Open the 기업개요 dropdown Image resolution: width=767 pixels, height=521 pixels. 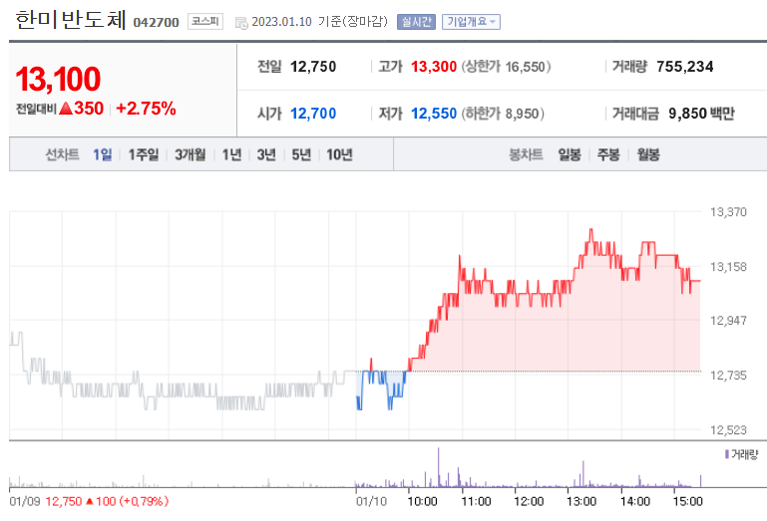471,22
